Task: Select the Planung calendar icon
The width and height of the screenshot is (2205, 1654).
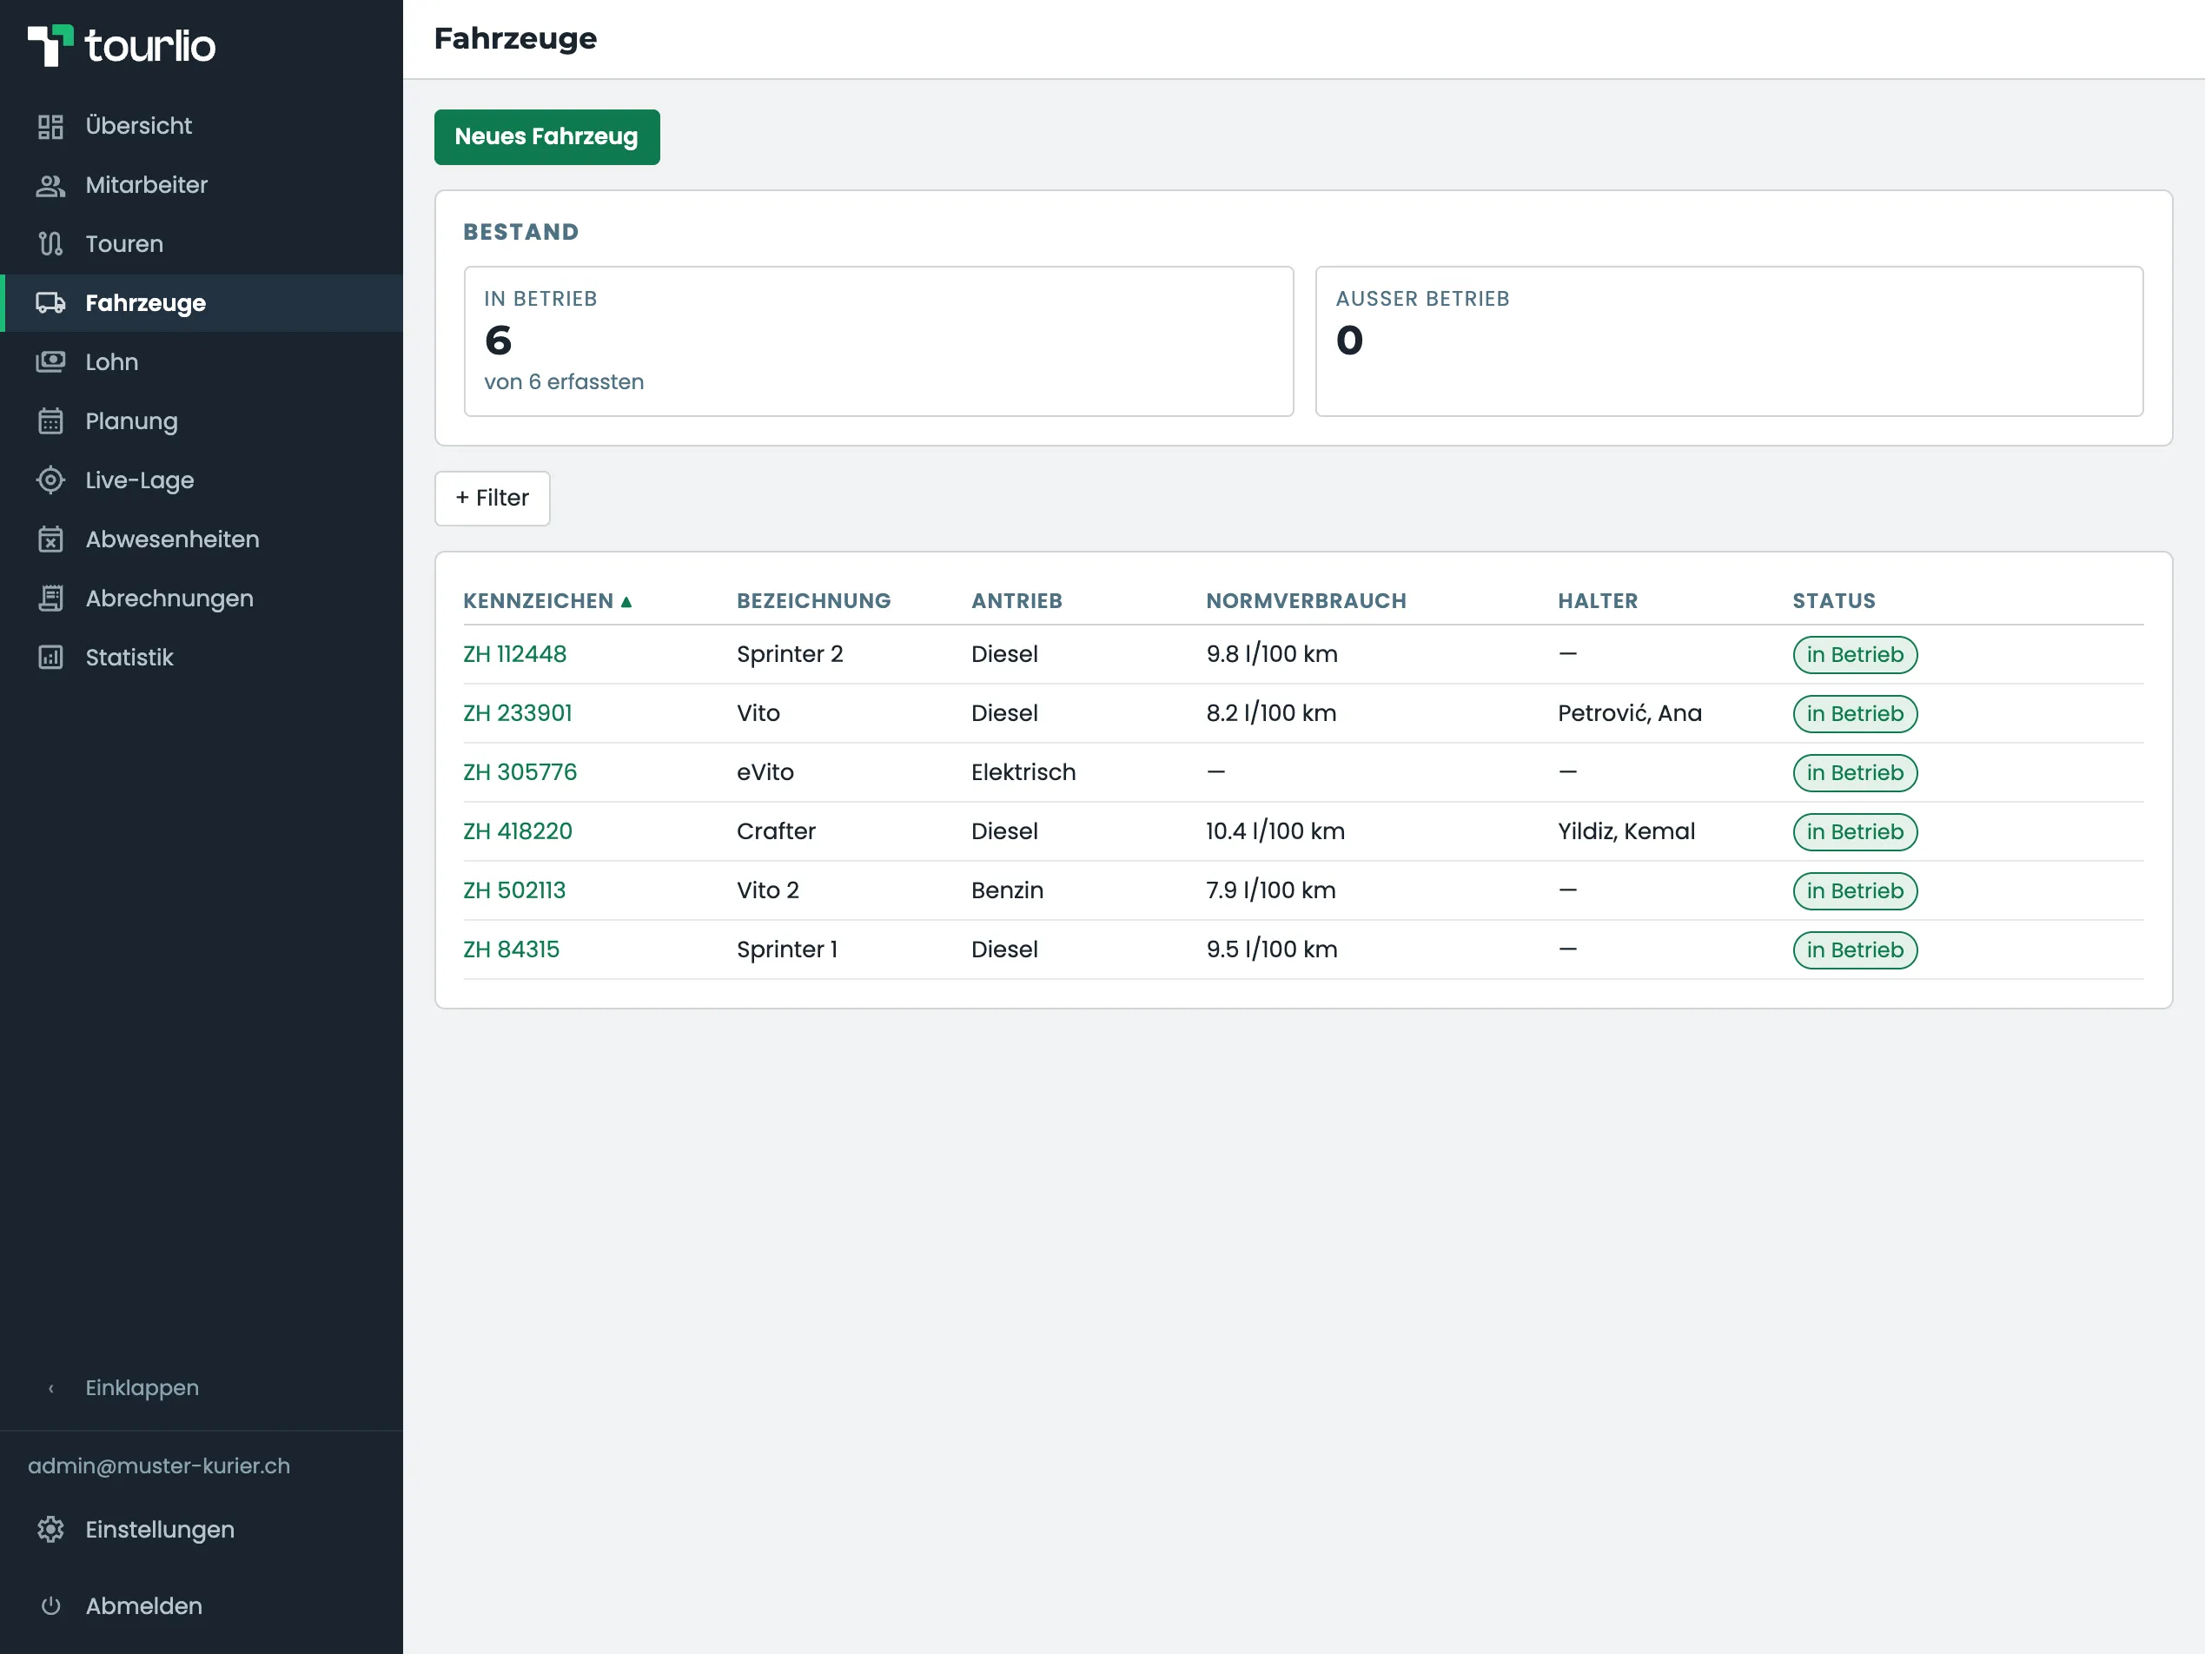Action: [x=50, y=421]
